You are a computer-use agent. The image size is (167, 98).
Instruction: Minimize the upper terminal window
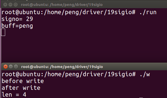pyautogui.click(x=10, y=5)
